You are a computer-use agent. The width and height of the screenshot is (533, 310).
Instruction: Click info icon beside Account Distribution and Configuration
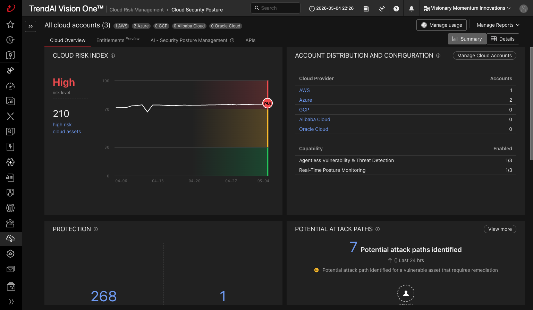click(438, 56)
